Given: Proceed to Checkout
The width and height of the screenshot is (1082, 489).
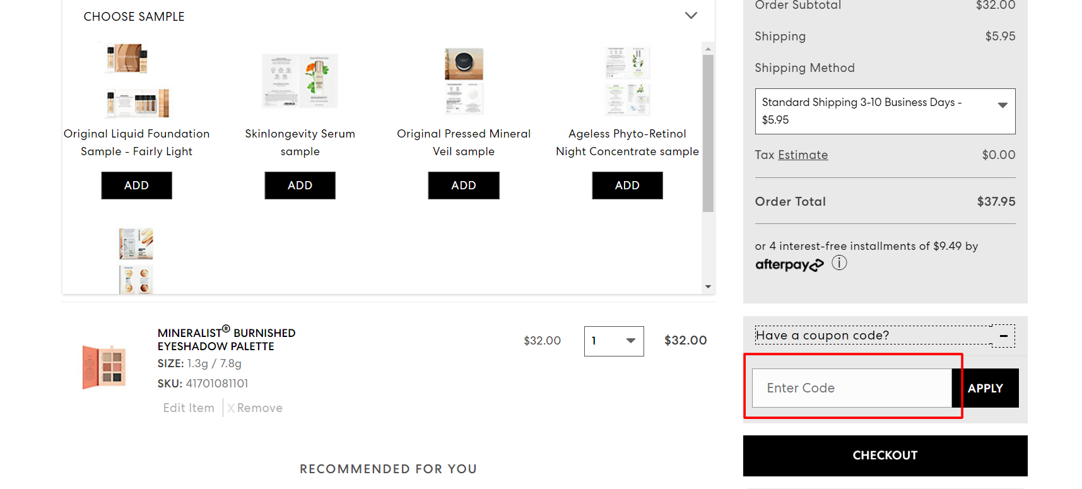Looking at the screenshot, I should coord(885,456).
